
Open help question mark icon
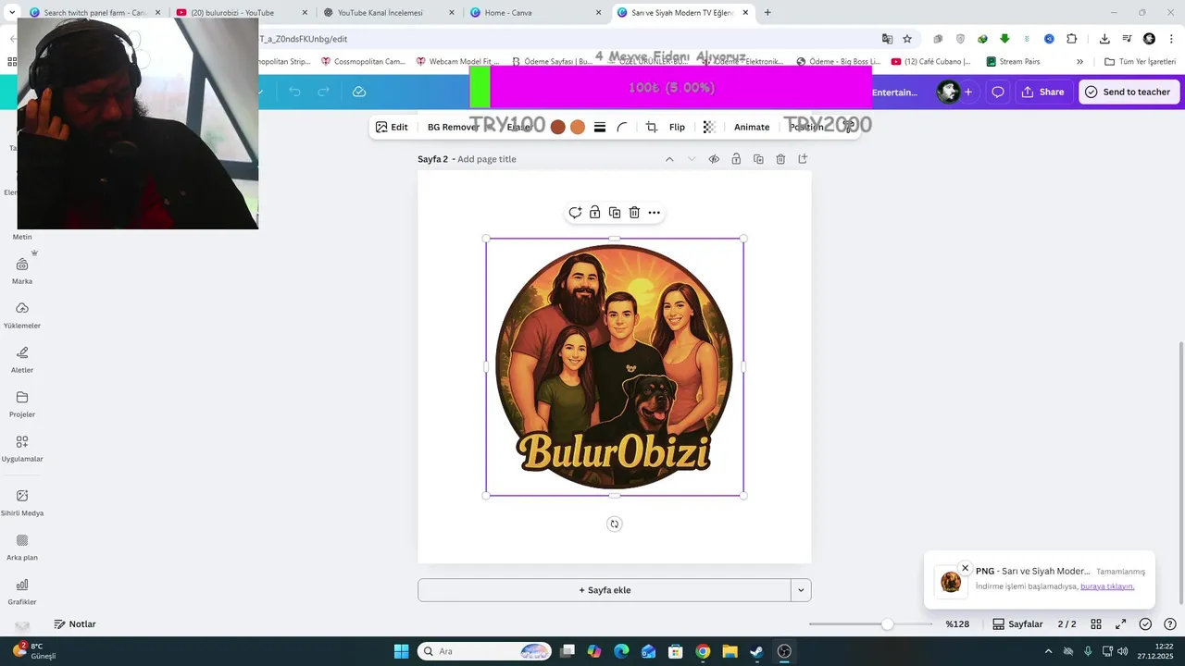[1170, 624]
